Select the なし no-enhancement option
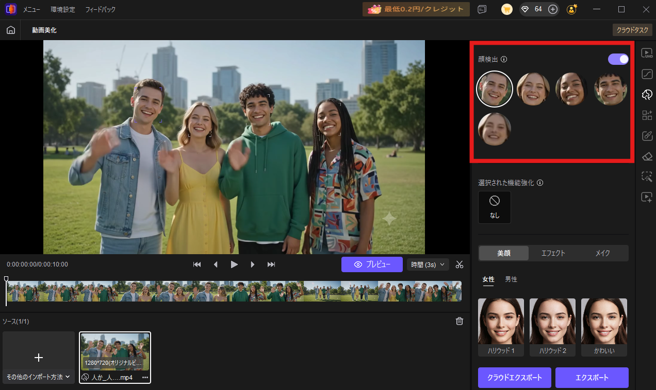The image size is (656, 390). coord(495,207)
